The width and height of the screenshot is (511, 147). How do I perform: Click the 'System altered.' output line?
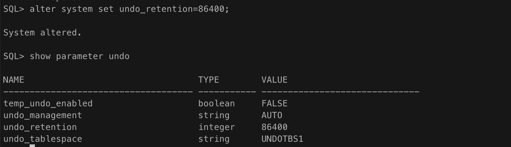(42, 32)
